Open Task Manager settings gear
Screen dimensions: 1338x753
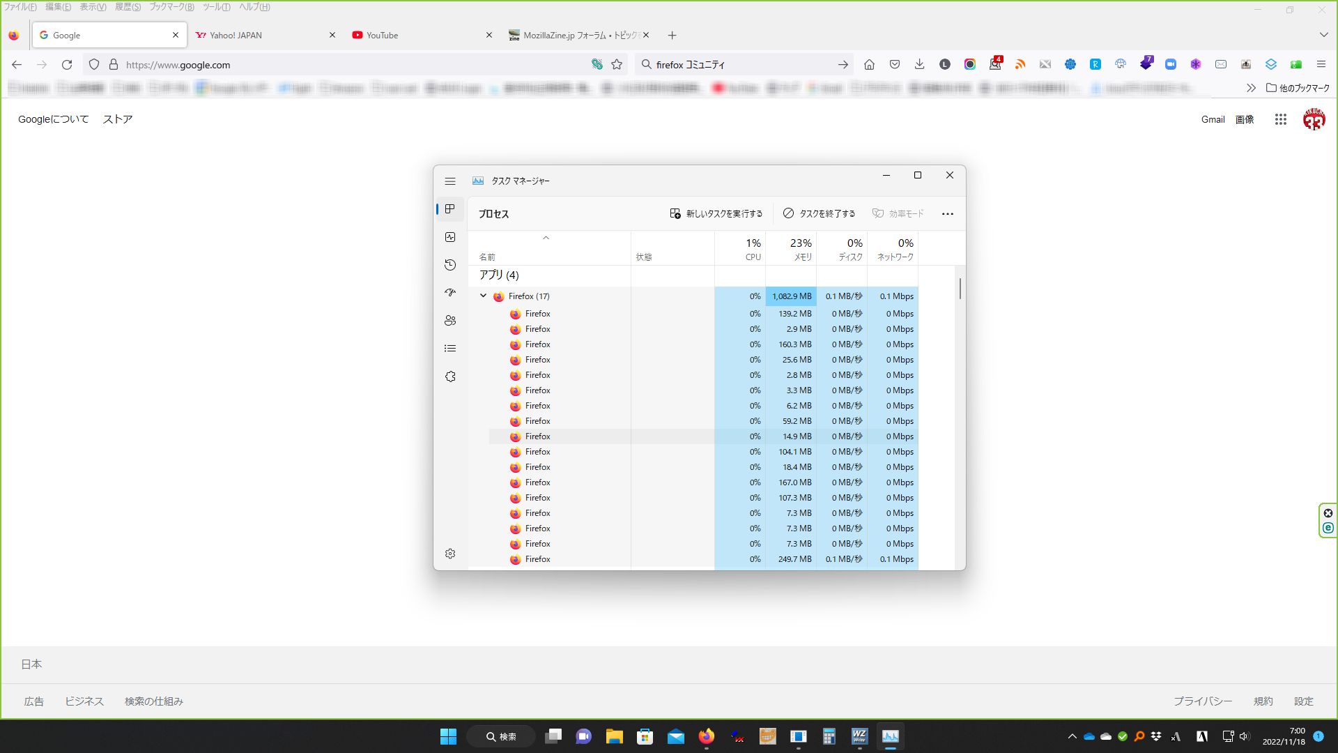[x=450, y=554]
